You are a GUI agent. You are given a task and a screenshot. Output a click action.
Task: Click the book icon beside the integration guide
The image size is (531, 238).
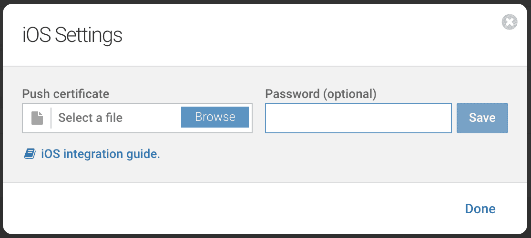[30, 154]
